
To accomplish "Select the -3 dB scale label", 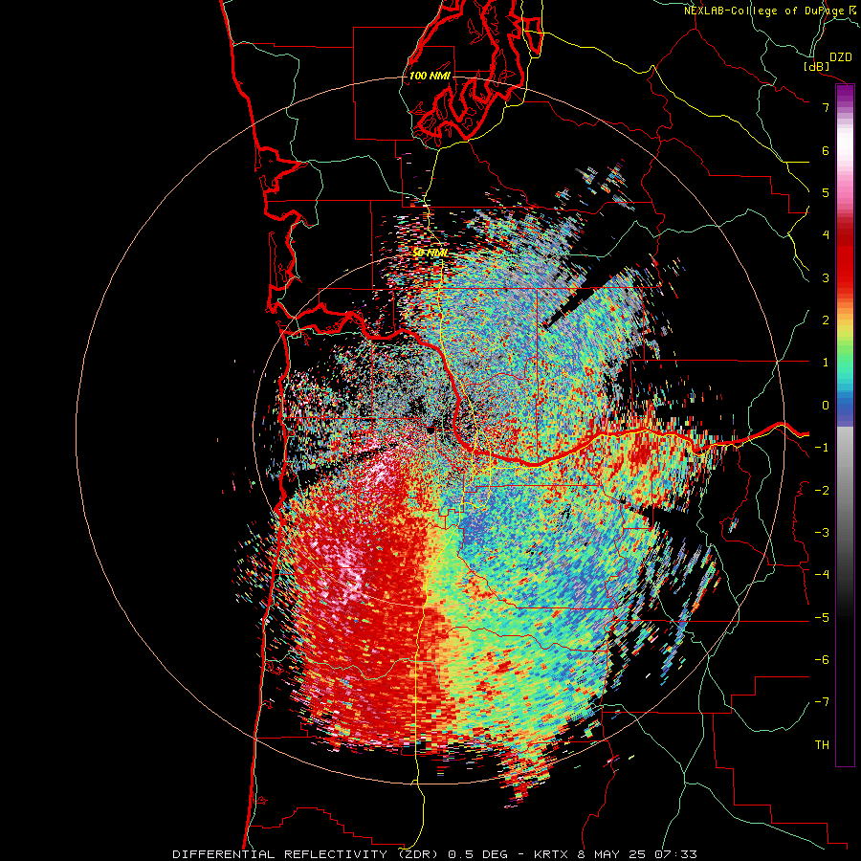I will 822,533.
